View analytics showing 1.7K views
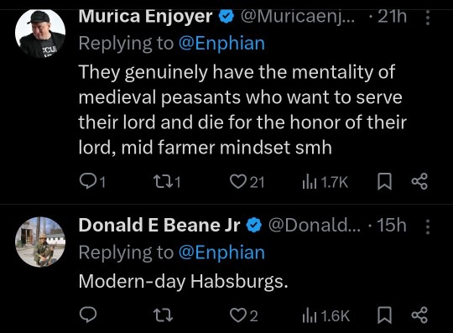453x333 pixels. click(x=325, y=182)
